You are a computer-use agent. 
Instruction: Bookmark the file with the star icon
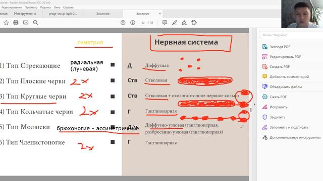pyautogui.click(x=6, y=23)
